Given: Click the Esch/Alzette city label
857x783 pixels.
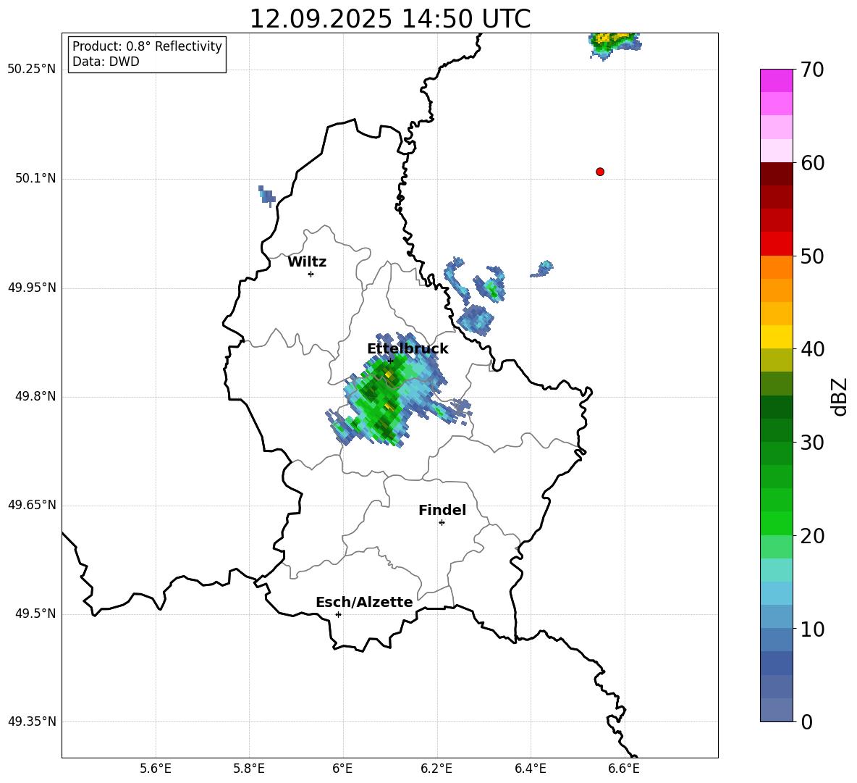Looking at the screenshot, I should tap(364, 602).
